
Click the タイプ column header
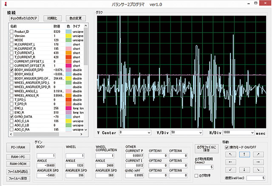tap(76, 26)
